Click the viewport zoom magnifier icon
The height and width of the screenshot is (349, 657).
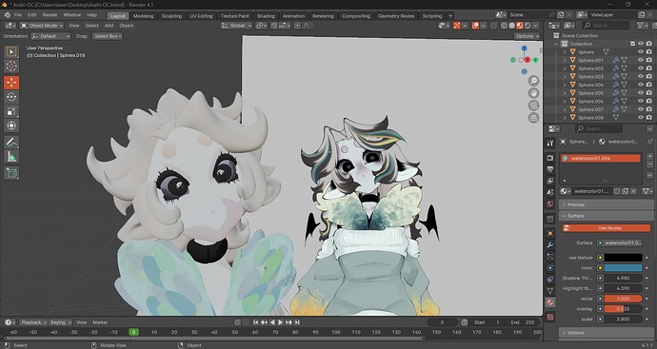click(533, 80)
